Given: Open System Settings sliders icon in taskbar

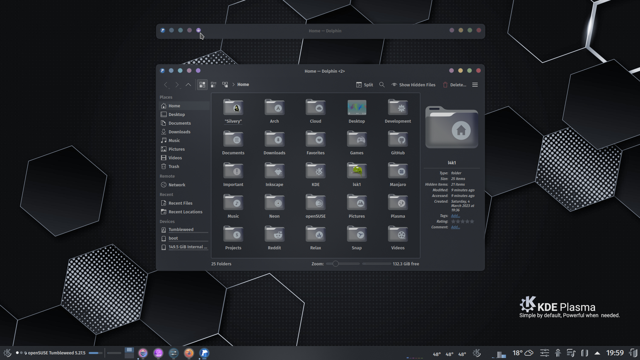Looking at the screenshot, I should (x=174, y=353).
